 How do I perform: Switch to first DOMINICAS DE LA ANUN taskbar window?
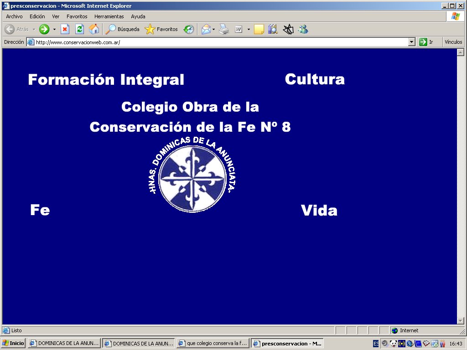pyautogui.click(x=64, y=343)
